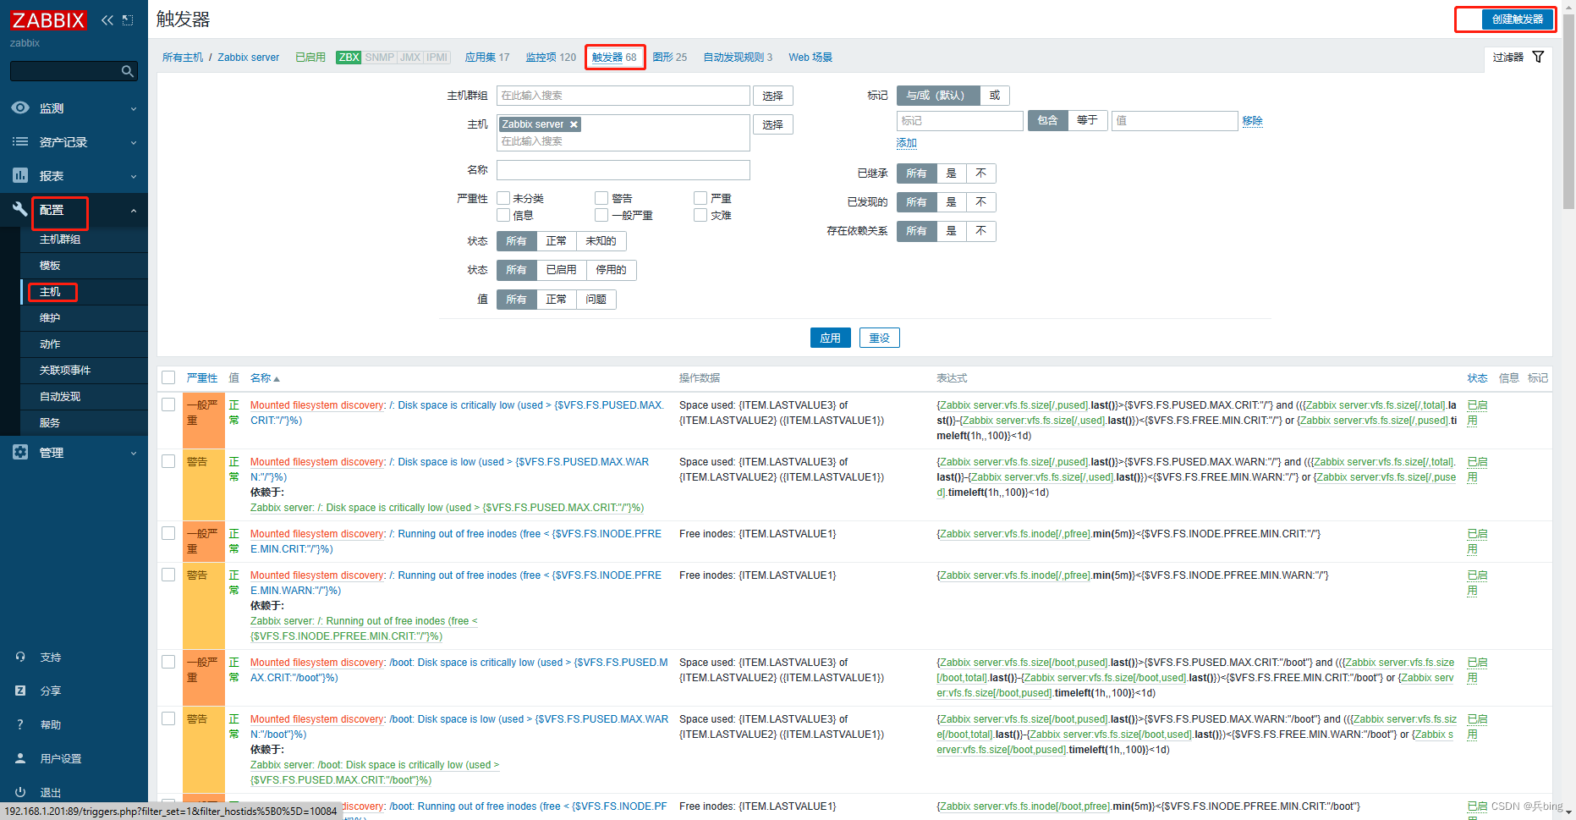Select 等于 tag operator

1088,120
